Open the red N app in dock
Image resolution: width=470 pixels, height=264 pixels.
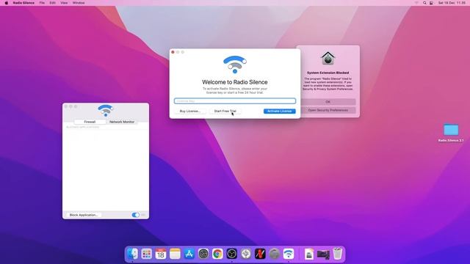(x=260, y=254)
